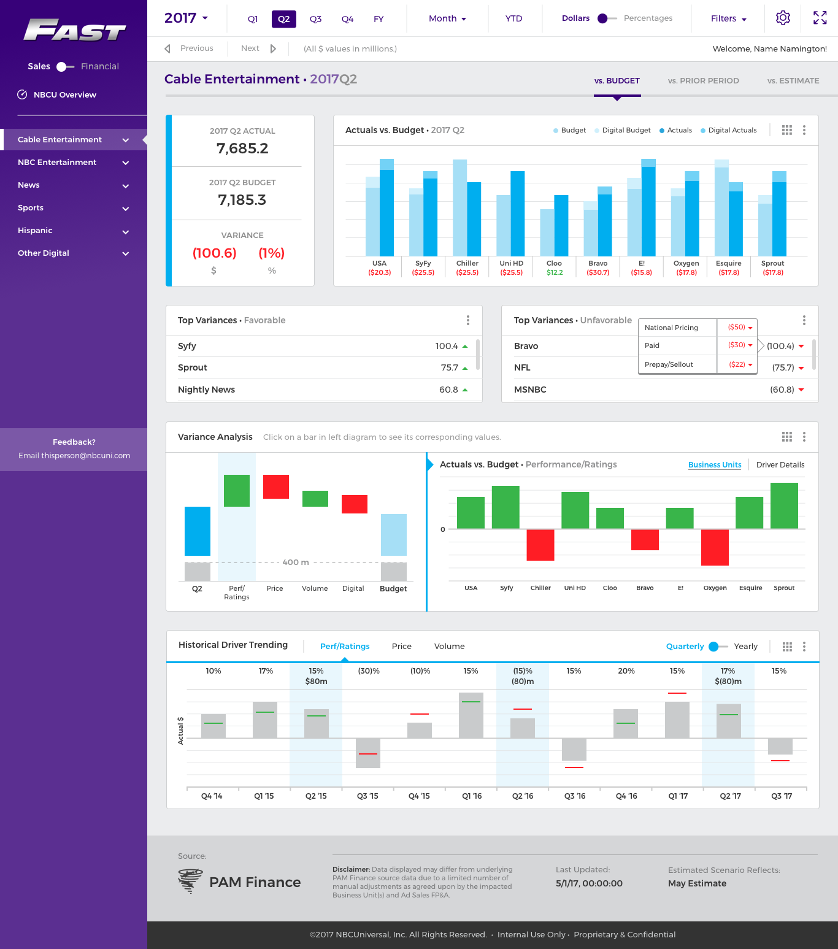Select Q3 quarter button
The width and height of the screenshot is (838, 949).
(x=316, y=19)
